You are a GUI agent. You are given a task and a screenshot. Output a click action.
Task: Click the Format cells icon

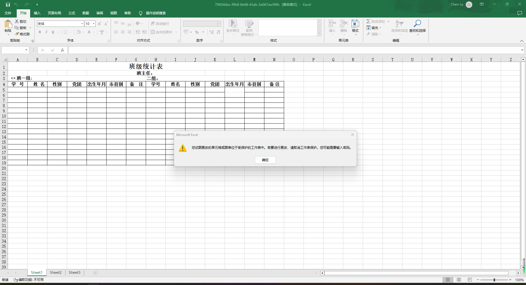(355, 24)
